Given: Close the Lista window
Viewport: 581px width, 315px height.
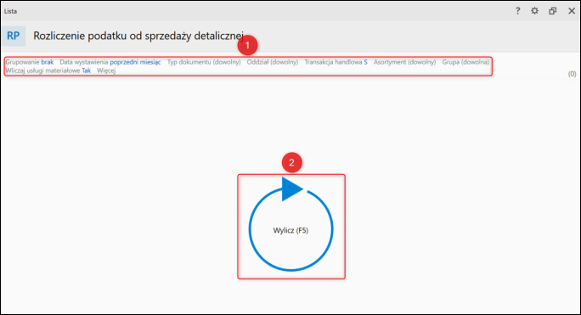Looking at the screenshot, I should click(572, 11).
